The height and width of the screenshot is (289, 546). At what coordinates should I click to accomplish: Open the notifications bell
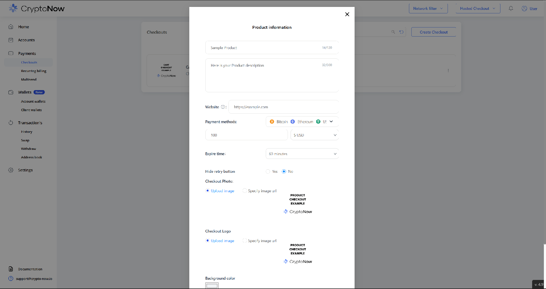coord(511,9)
